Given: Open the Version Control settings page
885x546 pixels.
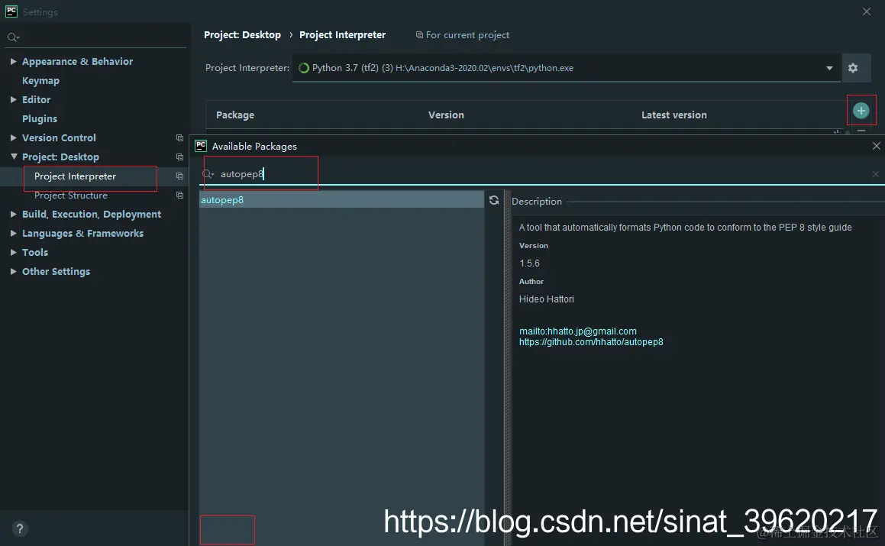Looking at the screenshot, I should click(x=59, y=137).
